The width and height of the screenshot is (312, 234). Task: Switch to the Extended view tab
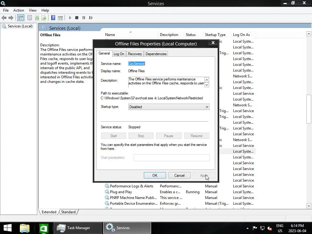pos(49,212)
